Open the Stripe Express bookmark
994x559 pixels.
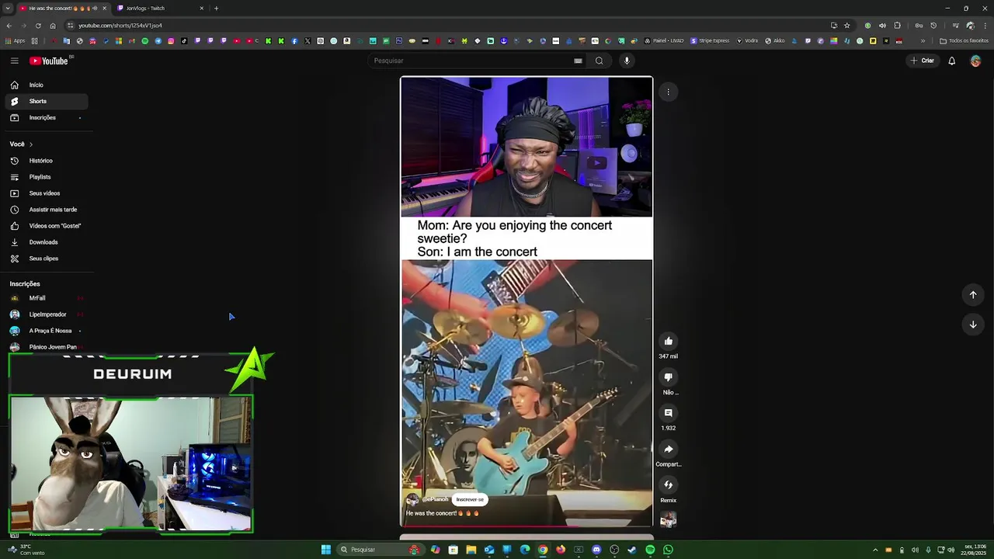[x=710, y=41]
